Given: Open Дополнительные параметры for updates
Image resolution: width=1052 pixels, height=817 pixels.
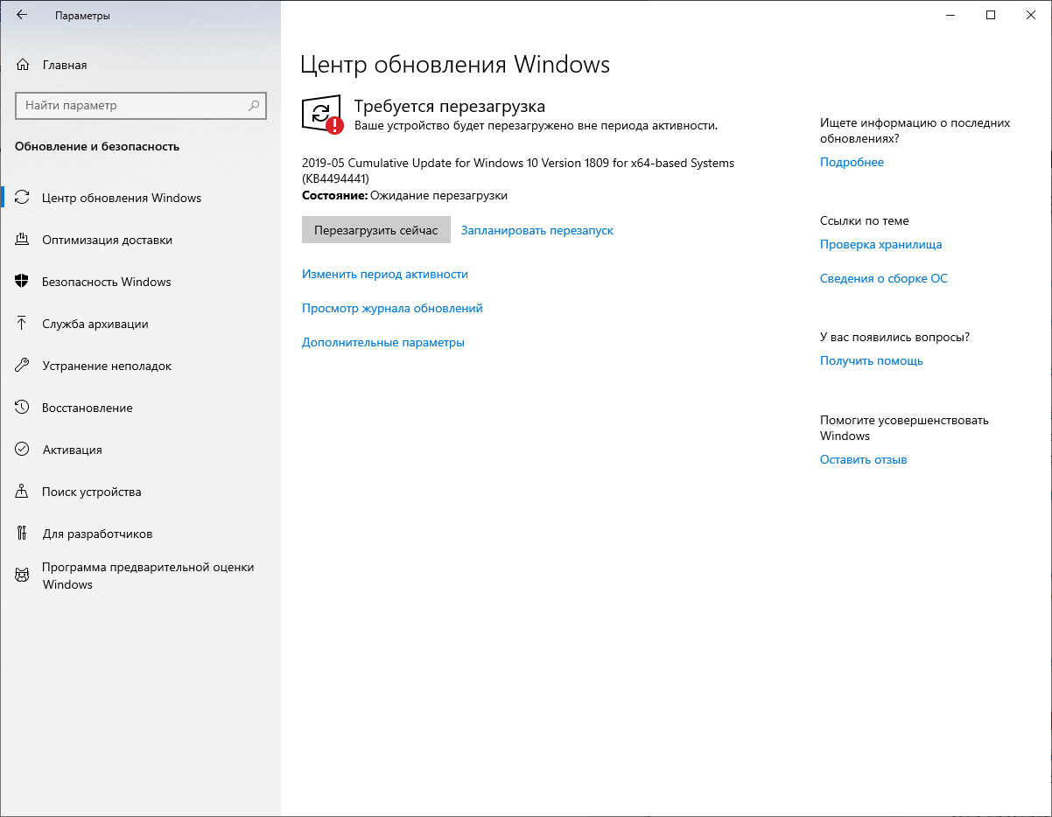Looking at the screenshot, I should (382, 342).
